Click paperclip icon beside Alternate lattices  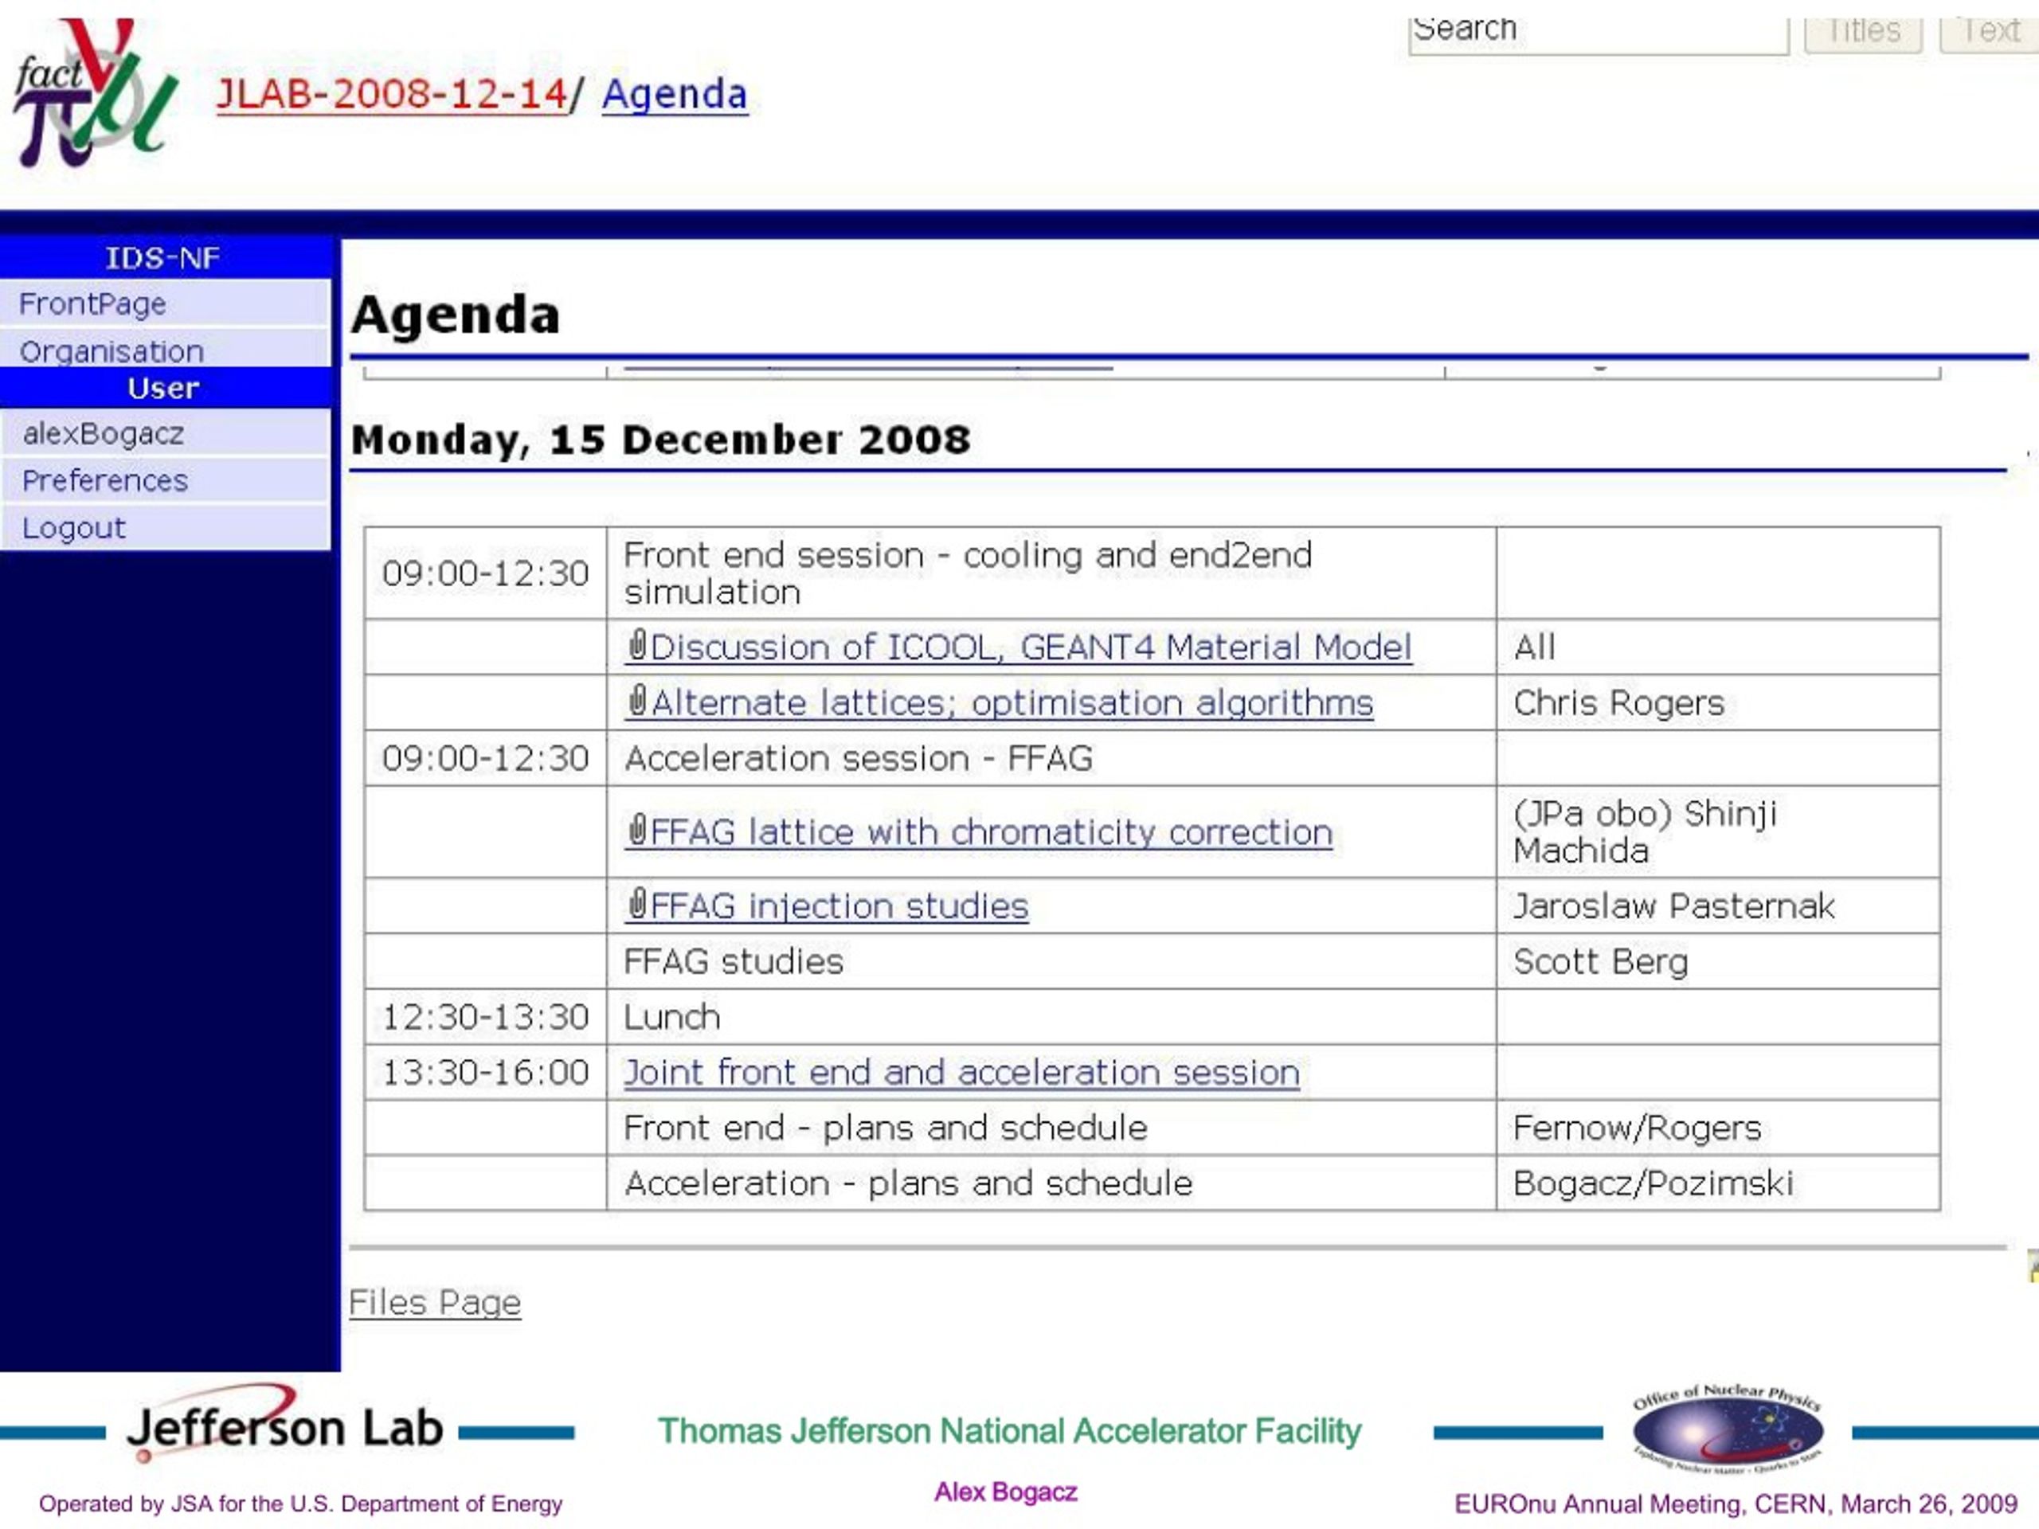tap(637, 701)
